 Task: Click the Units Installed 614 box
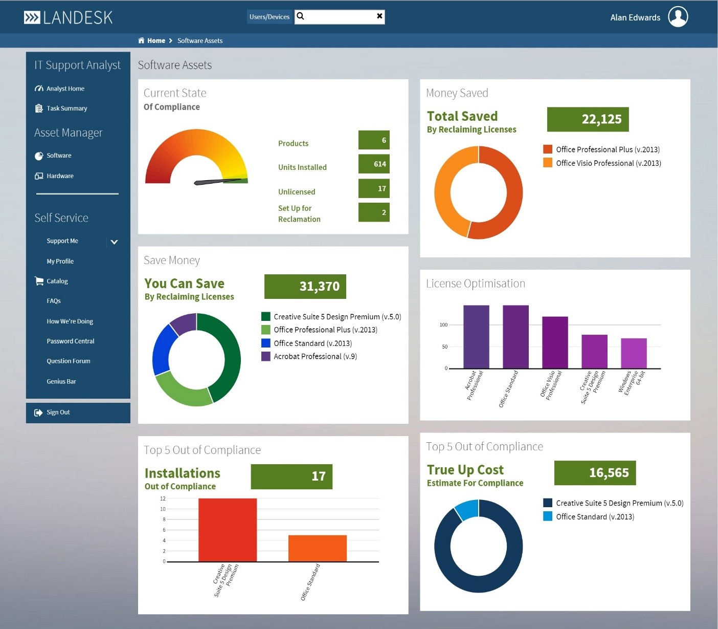[374, 164]
